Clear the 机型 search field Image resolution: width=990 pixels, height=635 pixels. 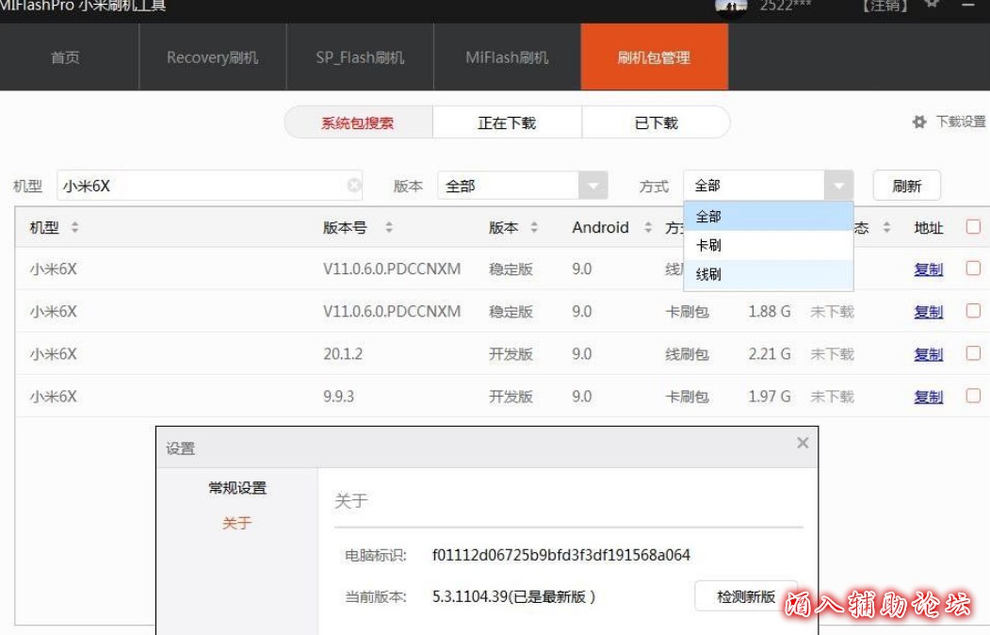point(354,186)
